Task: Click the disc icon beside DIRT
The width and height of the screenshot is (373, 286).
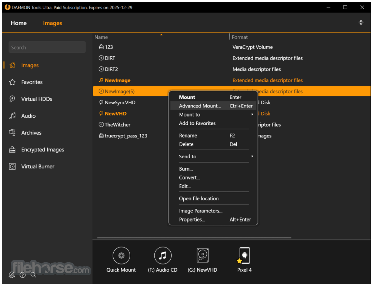Action: point(101,58)
